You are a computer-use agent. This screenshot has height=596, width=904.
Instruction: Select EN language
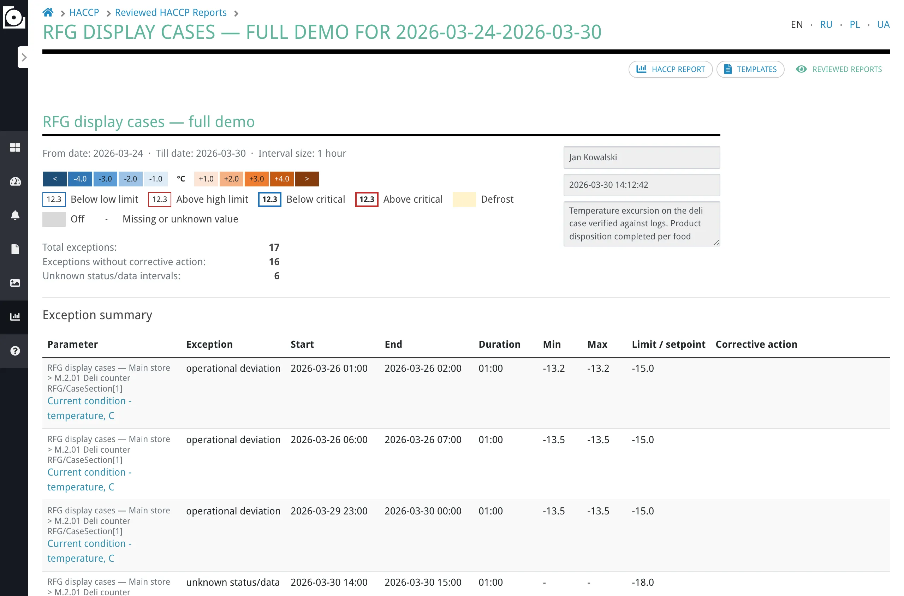[x=797, y=25]
